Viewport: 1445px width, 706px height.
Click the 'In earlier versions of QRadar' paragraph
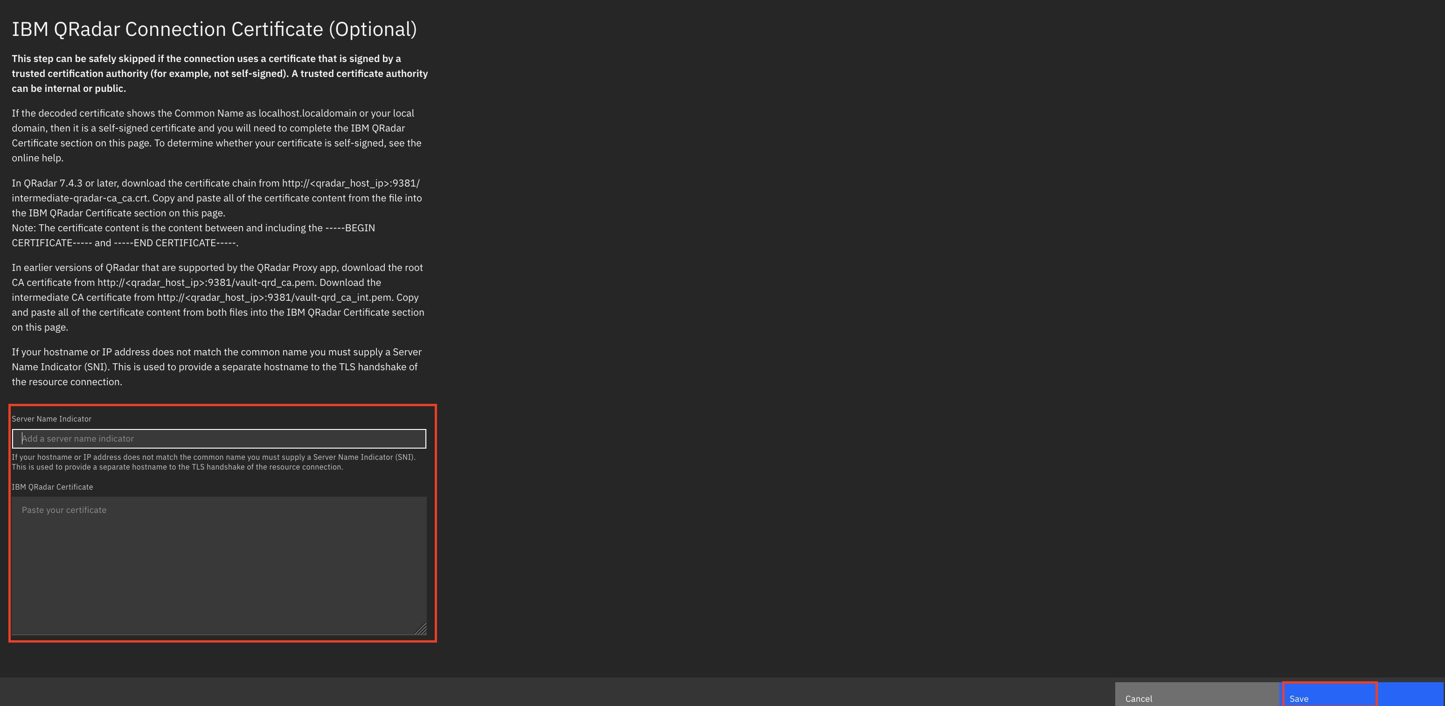coord(218,297)
